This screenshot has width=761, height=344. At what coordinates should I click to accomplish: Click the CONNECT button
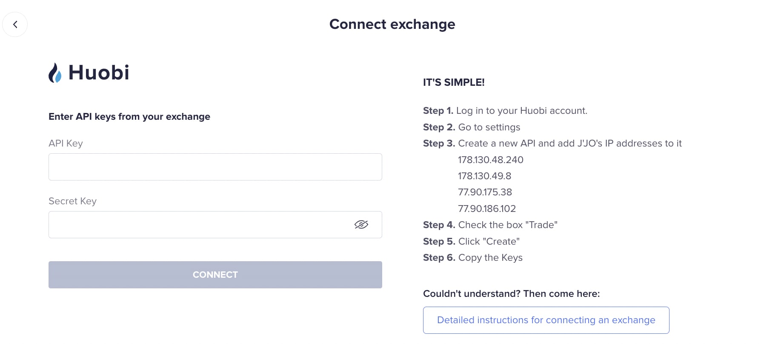coord(215,275)
